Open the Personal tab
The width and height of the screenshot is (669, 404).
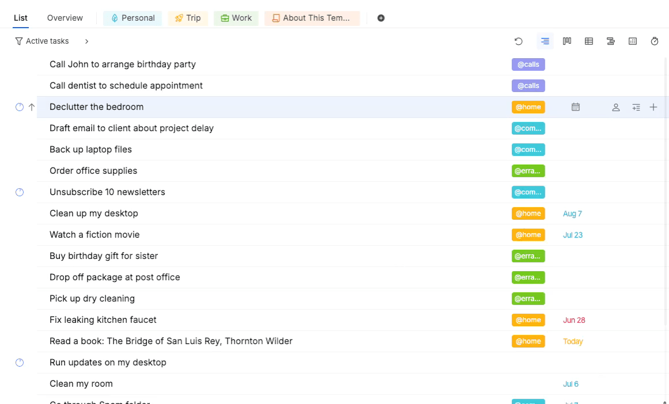132,18
